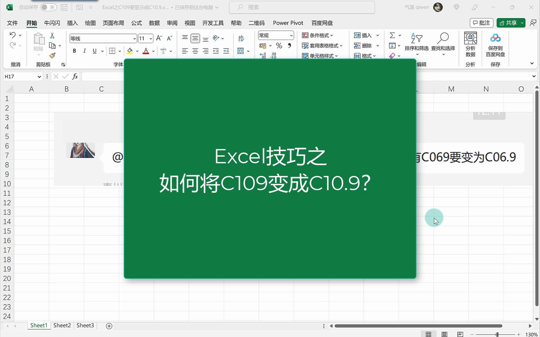Viewport: 540px width, 337px height.
Task: Open the 等线 font name dropdown
Action: [134, 38]
